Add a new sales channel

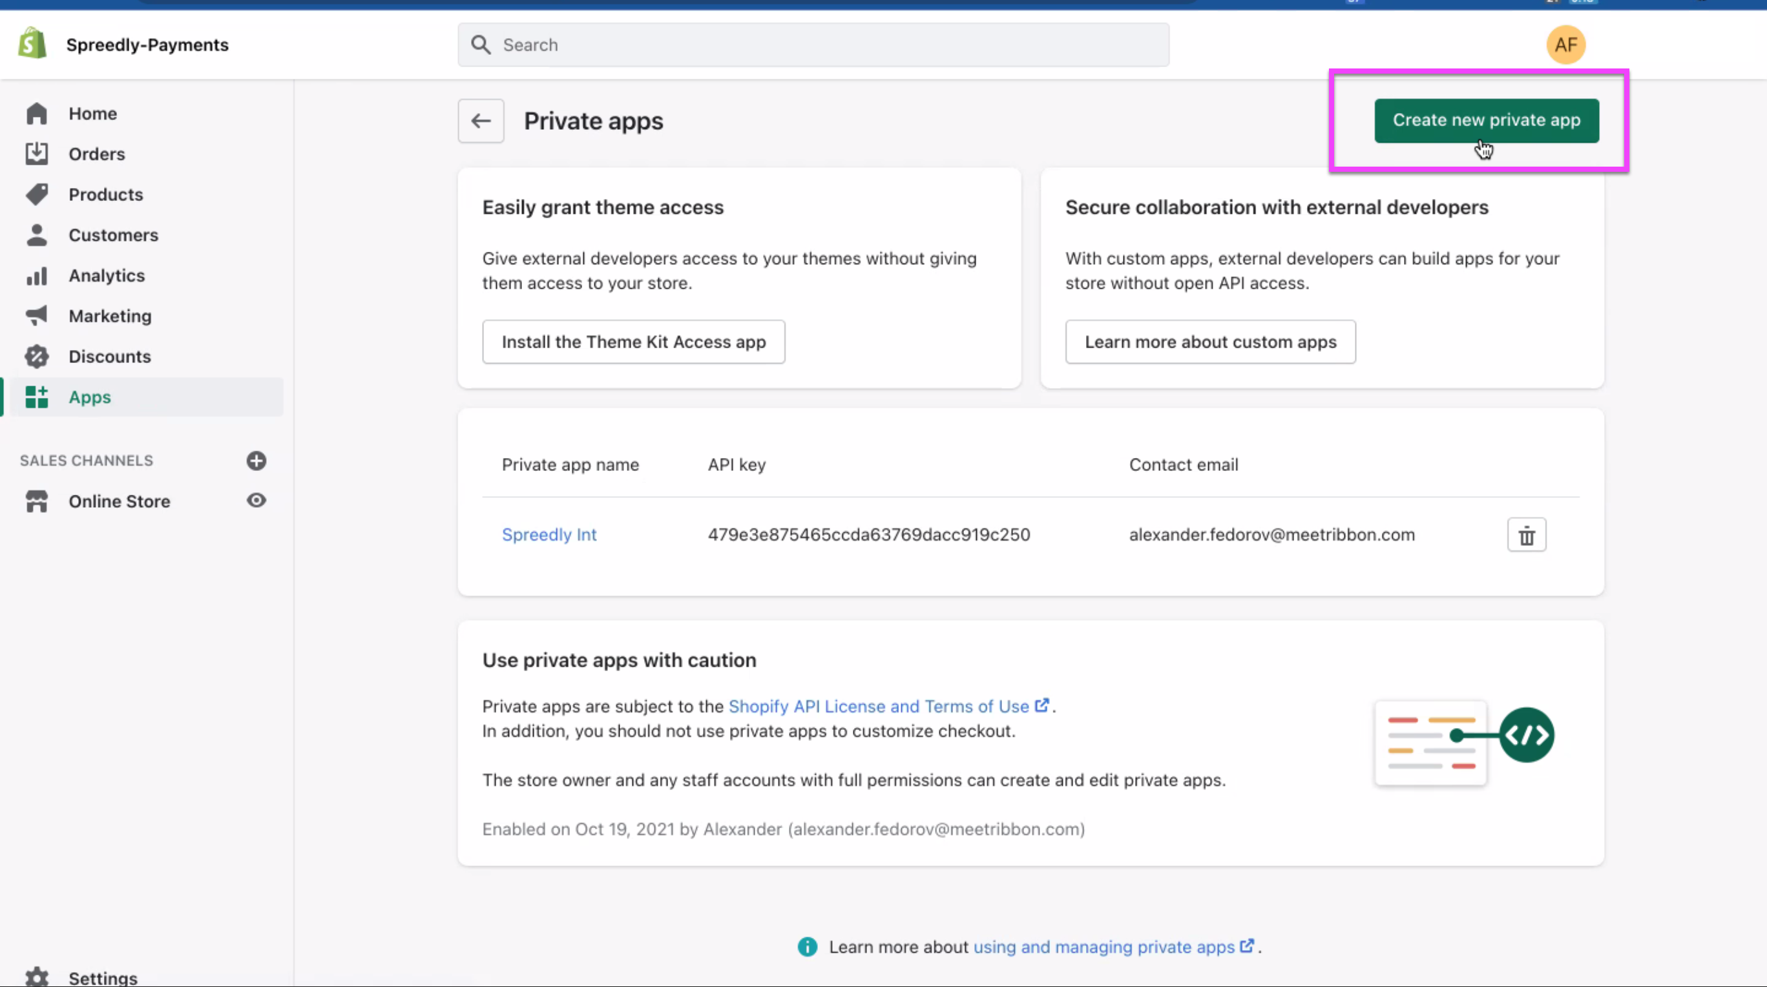point(256,461)
